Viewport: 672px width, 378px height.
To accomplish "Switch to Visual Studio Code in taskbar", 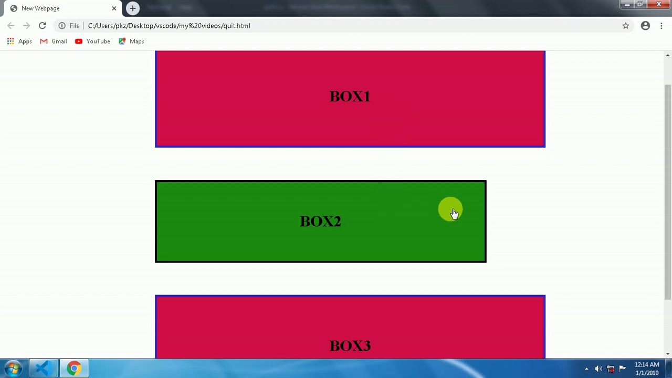I will [43, 369].
